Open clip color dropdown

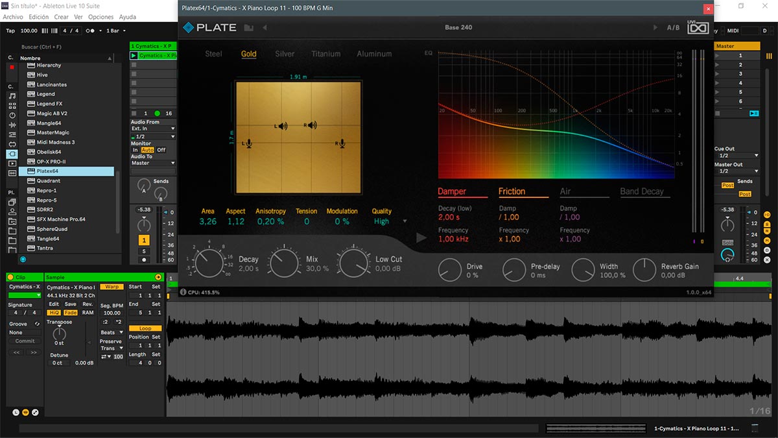[x=25, y=295]
